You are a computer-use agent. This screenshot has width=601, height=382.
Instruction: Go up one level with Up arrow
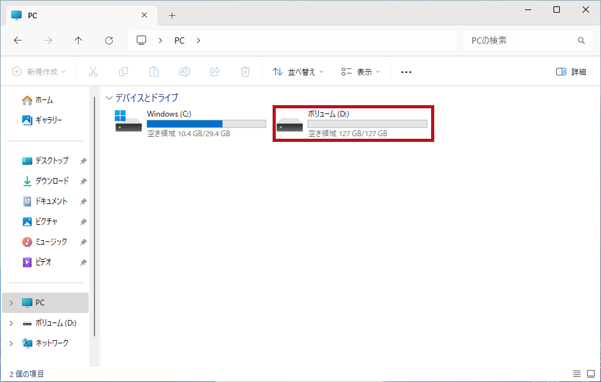pos(79,41)
